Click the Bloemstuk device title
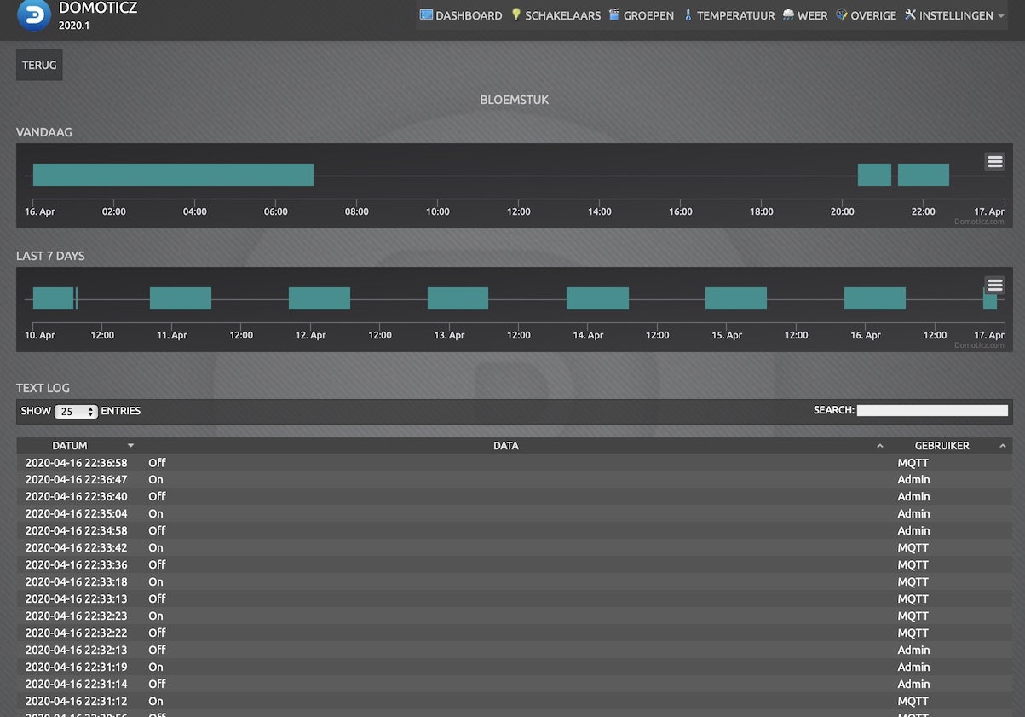 click(x=515, y=100)
